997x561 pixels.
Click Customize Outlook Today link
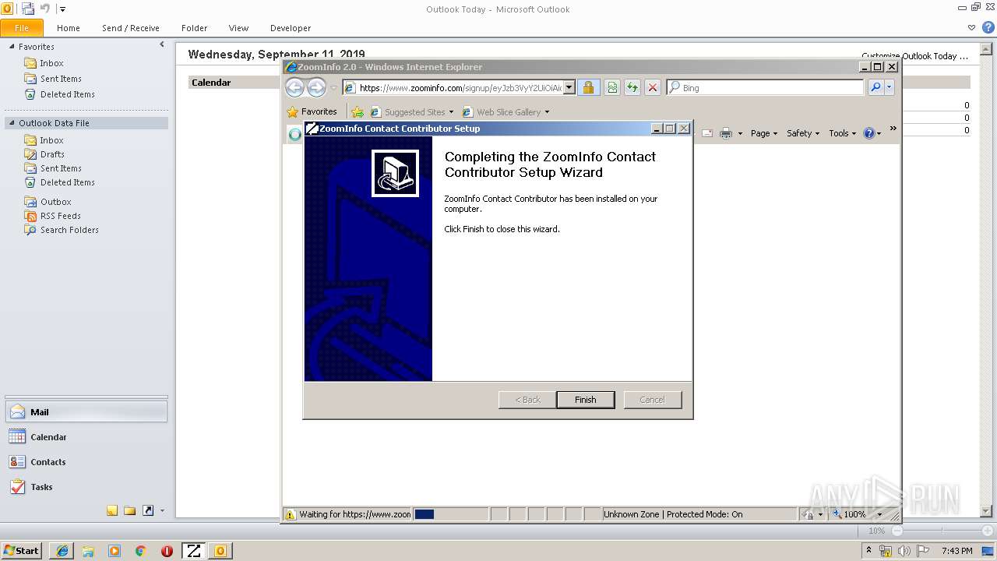click(x=914, y=56)
